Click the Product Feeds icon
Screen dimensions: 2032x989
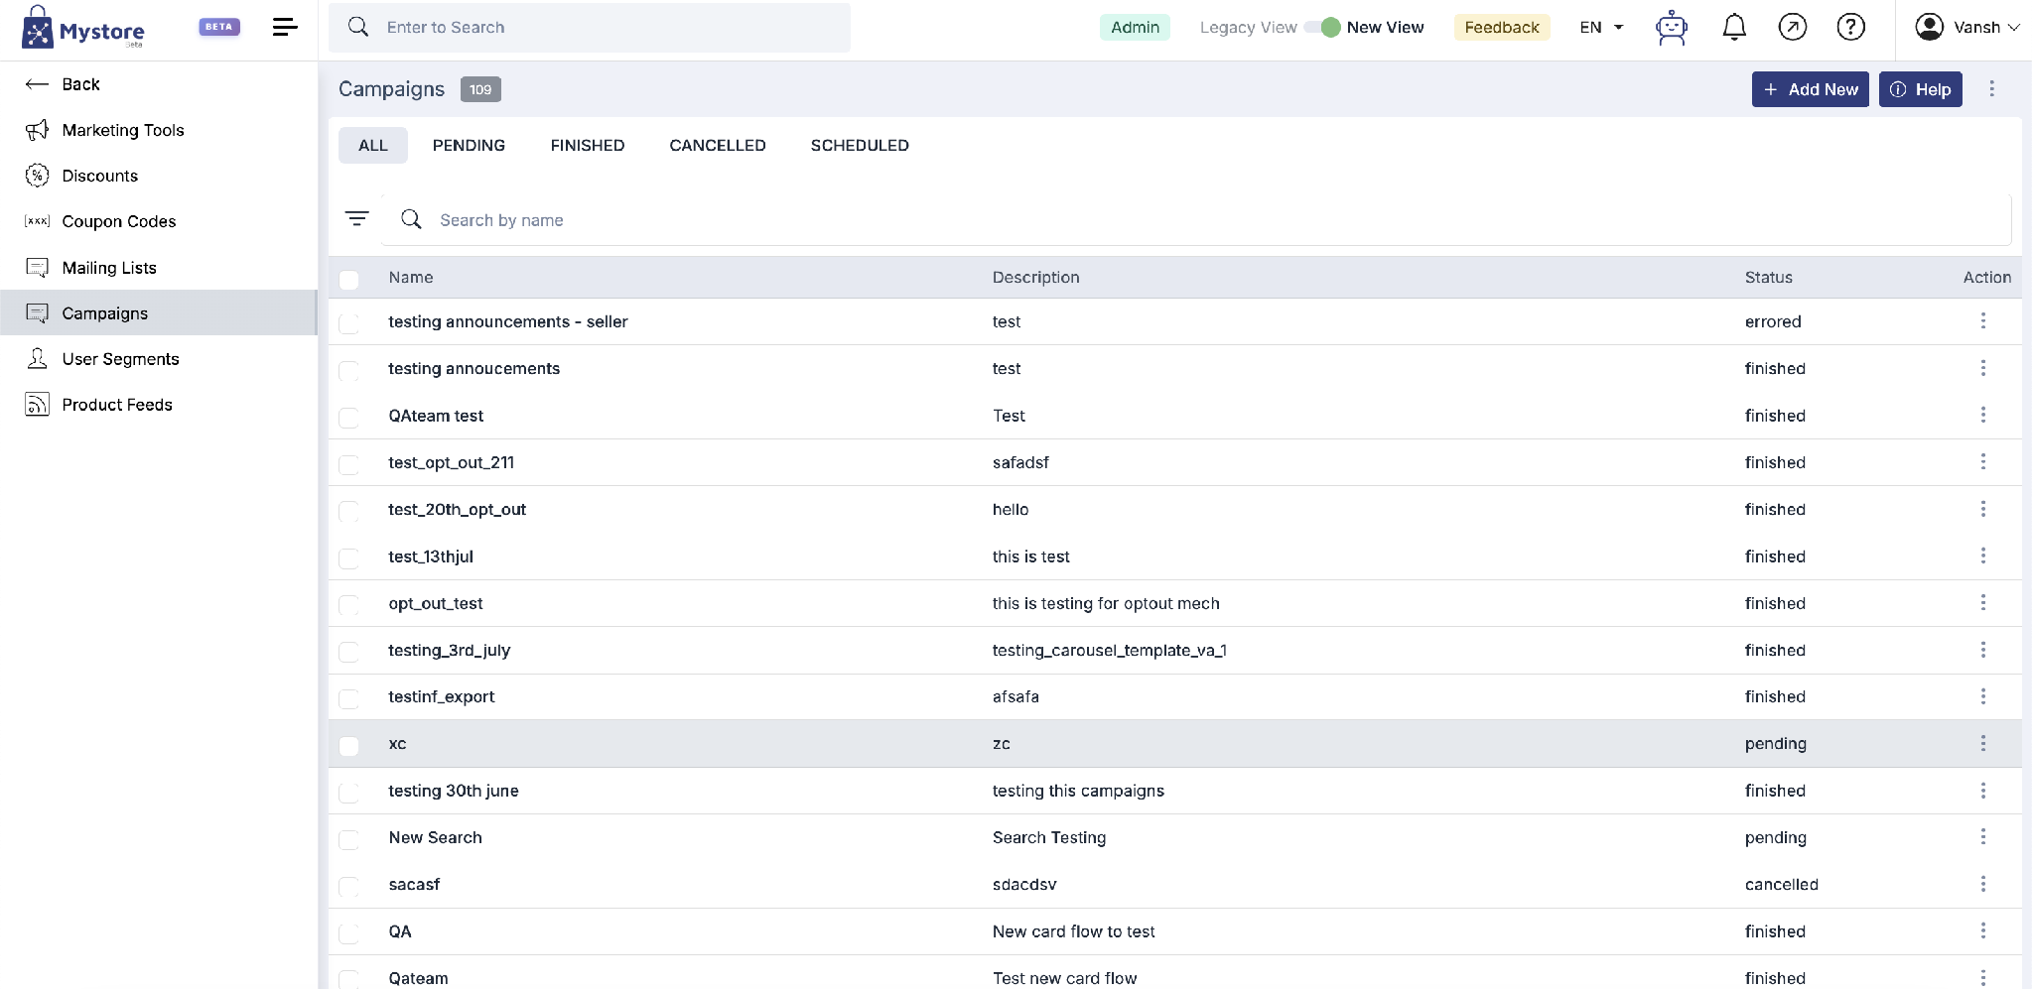coord(37,405)
